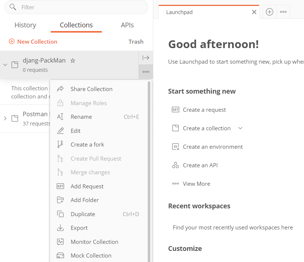Click the Rename text-cursor icon
This screenshot has height=262, width=304.
tap(60, 117)
